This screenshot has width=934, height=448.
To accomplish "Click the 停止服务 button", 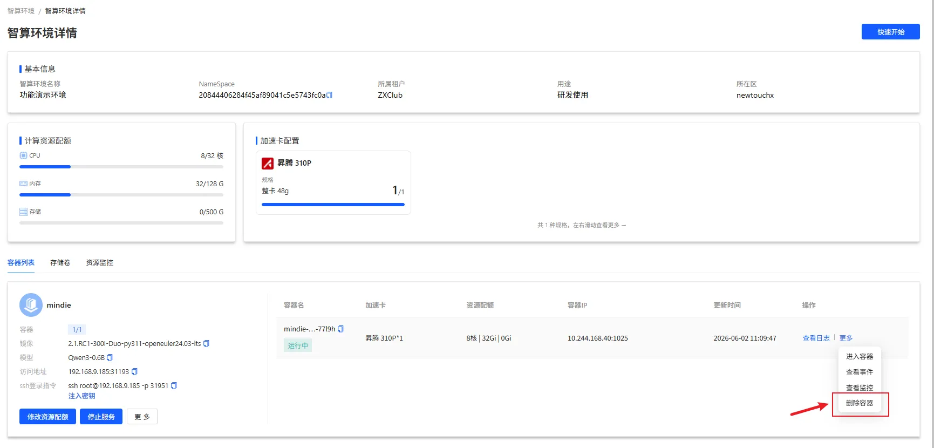I will [x=101, y=417].
